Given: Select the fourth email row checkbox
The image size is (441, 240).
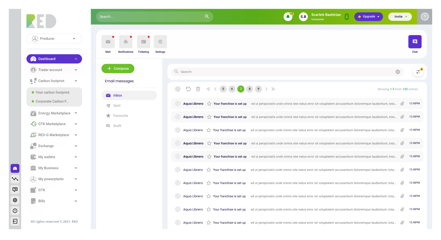Looking at the screenshot, I should point(178,143).
